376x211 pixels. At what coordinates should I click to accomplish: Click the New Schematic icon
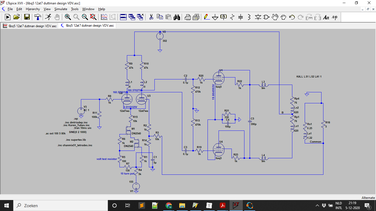7,17
